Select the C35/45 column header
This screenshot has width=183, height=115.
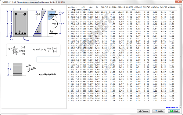[x=147, y=7]
